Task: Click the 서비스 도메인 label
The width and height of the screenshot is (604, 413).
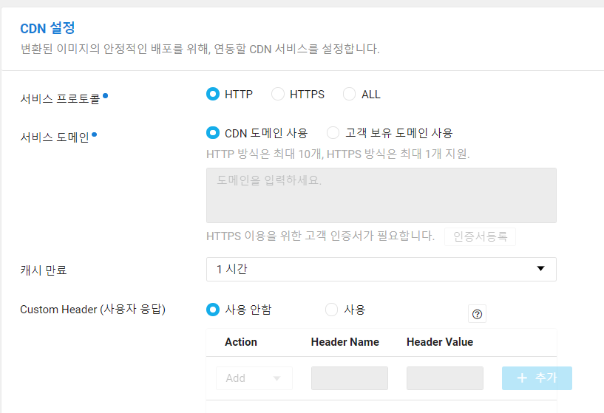Action: pyautogui.click(x=55, y=137)
